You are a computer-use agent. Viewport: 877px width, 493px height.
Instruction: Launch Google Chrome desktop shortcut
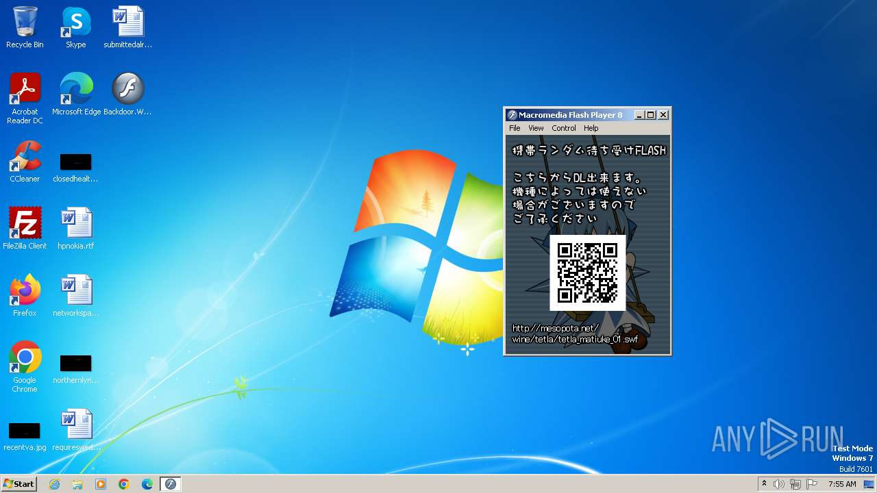(x=25, y=367)
